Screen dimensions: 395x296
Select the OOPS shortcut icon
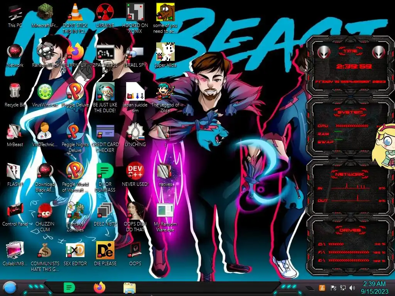click(135, 250)
